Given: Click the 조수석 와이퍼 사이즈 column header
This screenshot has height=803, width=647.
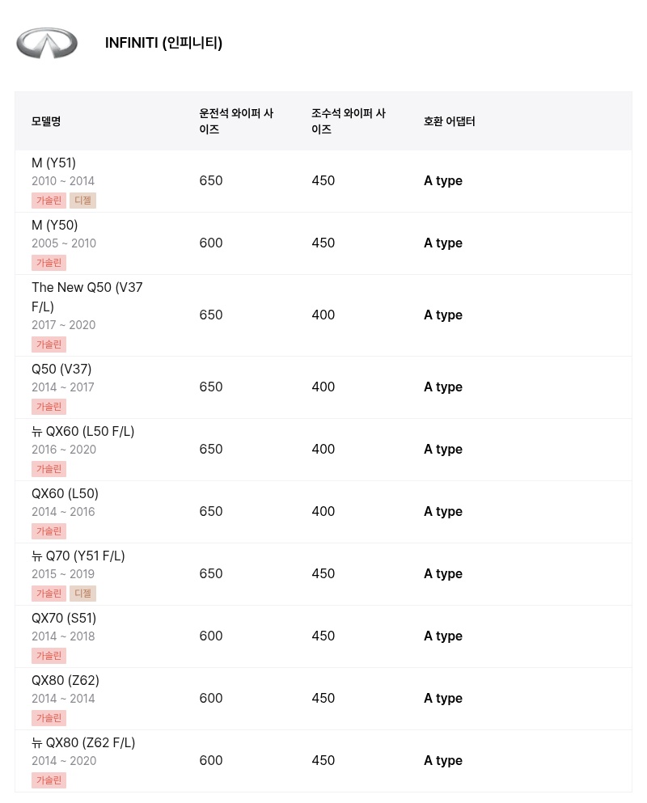Looking at the screenshot, I should click(x=349, y=121).
